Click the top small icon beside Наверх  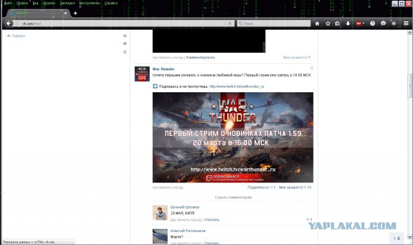pos(125,36)
